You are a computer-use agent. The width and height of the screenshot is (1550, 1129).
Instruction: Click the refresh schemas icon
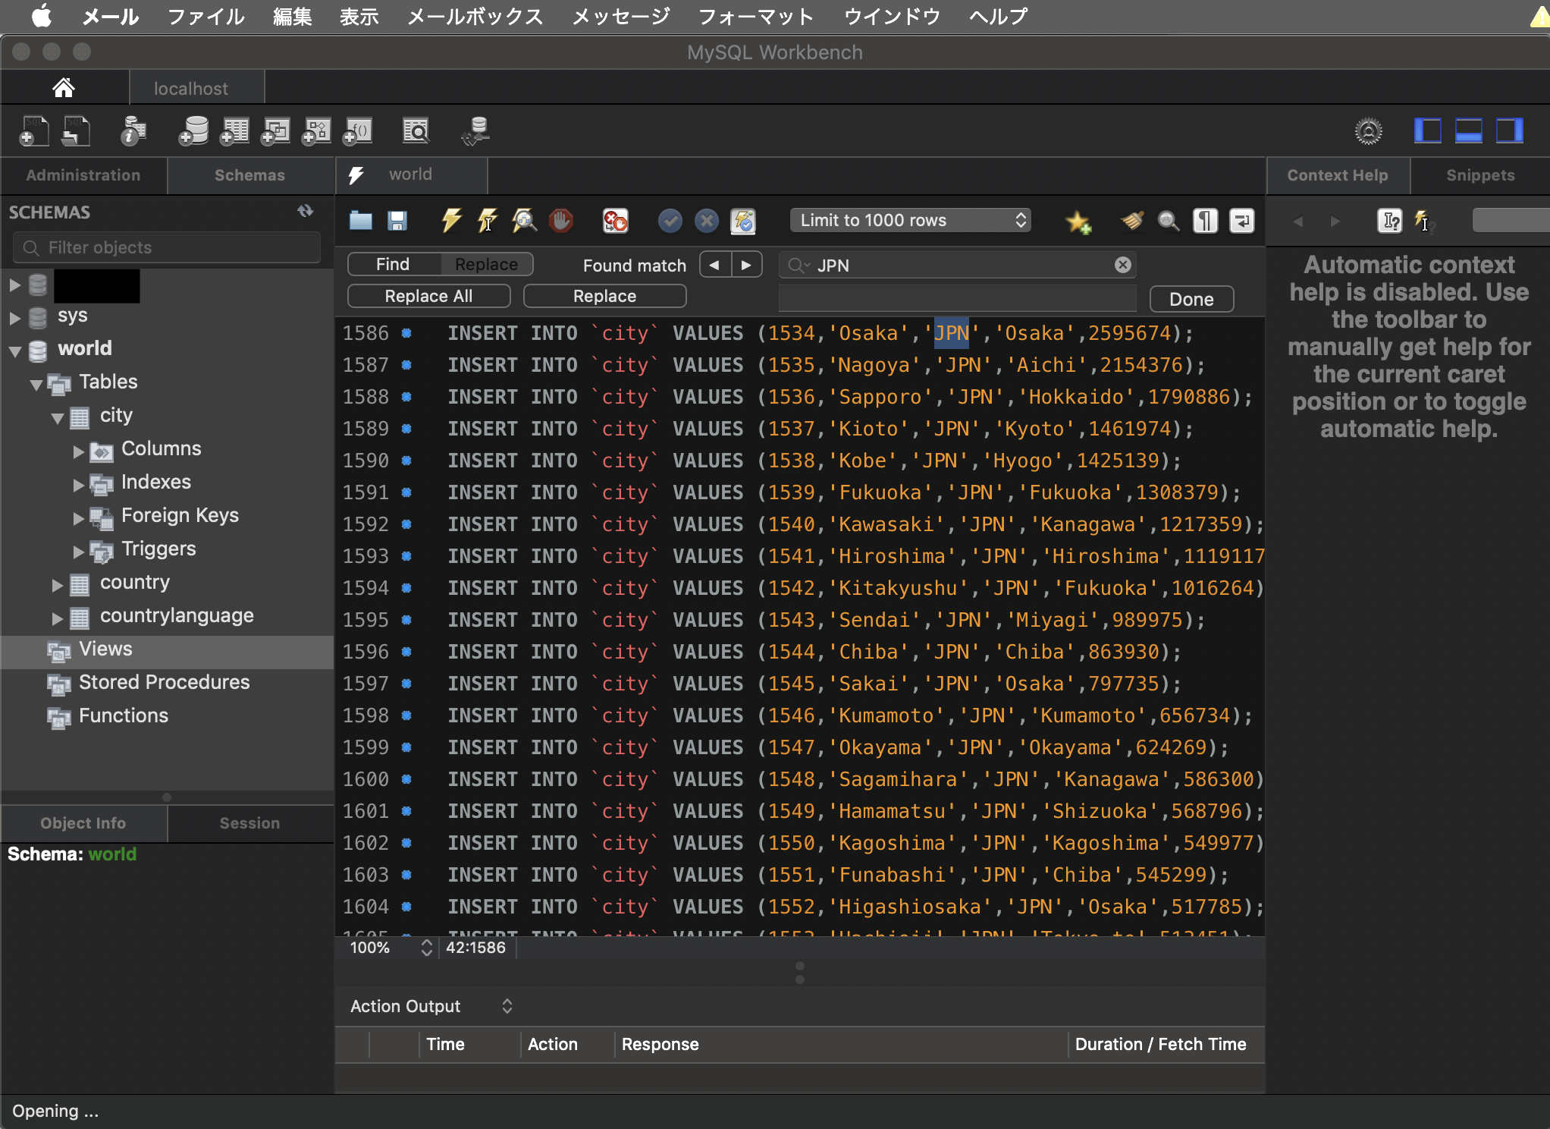coord(306,212)
